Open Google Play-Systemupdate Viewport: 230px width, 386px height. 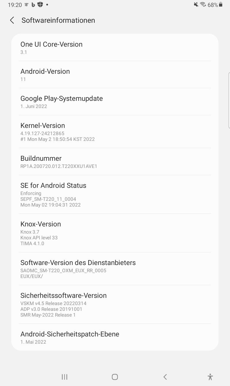click(115, 102)
